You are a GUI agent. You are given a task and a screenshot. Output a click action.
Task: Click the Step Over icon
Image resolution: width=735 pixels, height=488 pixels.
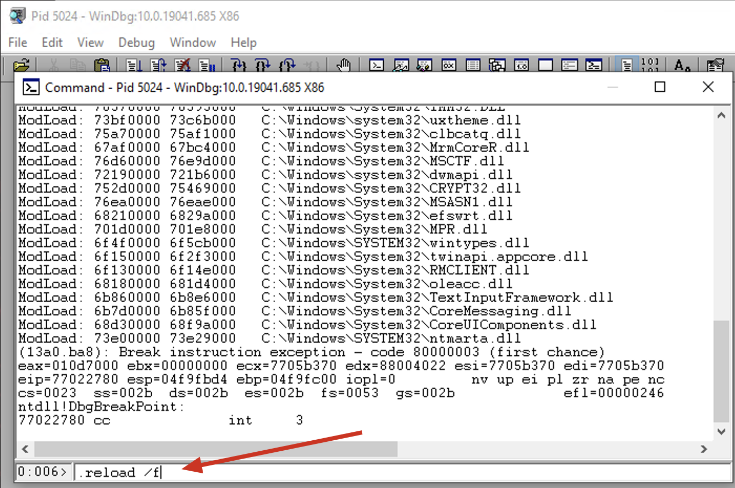(x=262, y=66)
